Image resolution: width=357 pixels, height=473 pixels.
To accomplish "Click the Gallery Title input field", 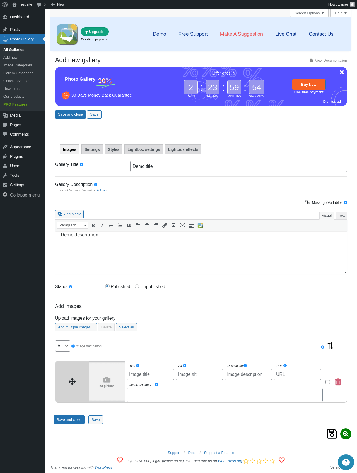I will tap(239, 166).
